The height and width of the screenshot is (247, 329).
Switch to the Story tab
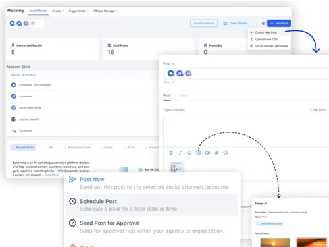pos(184,96)
